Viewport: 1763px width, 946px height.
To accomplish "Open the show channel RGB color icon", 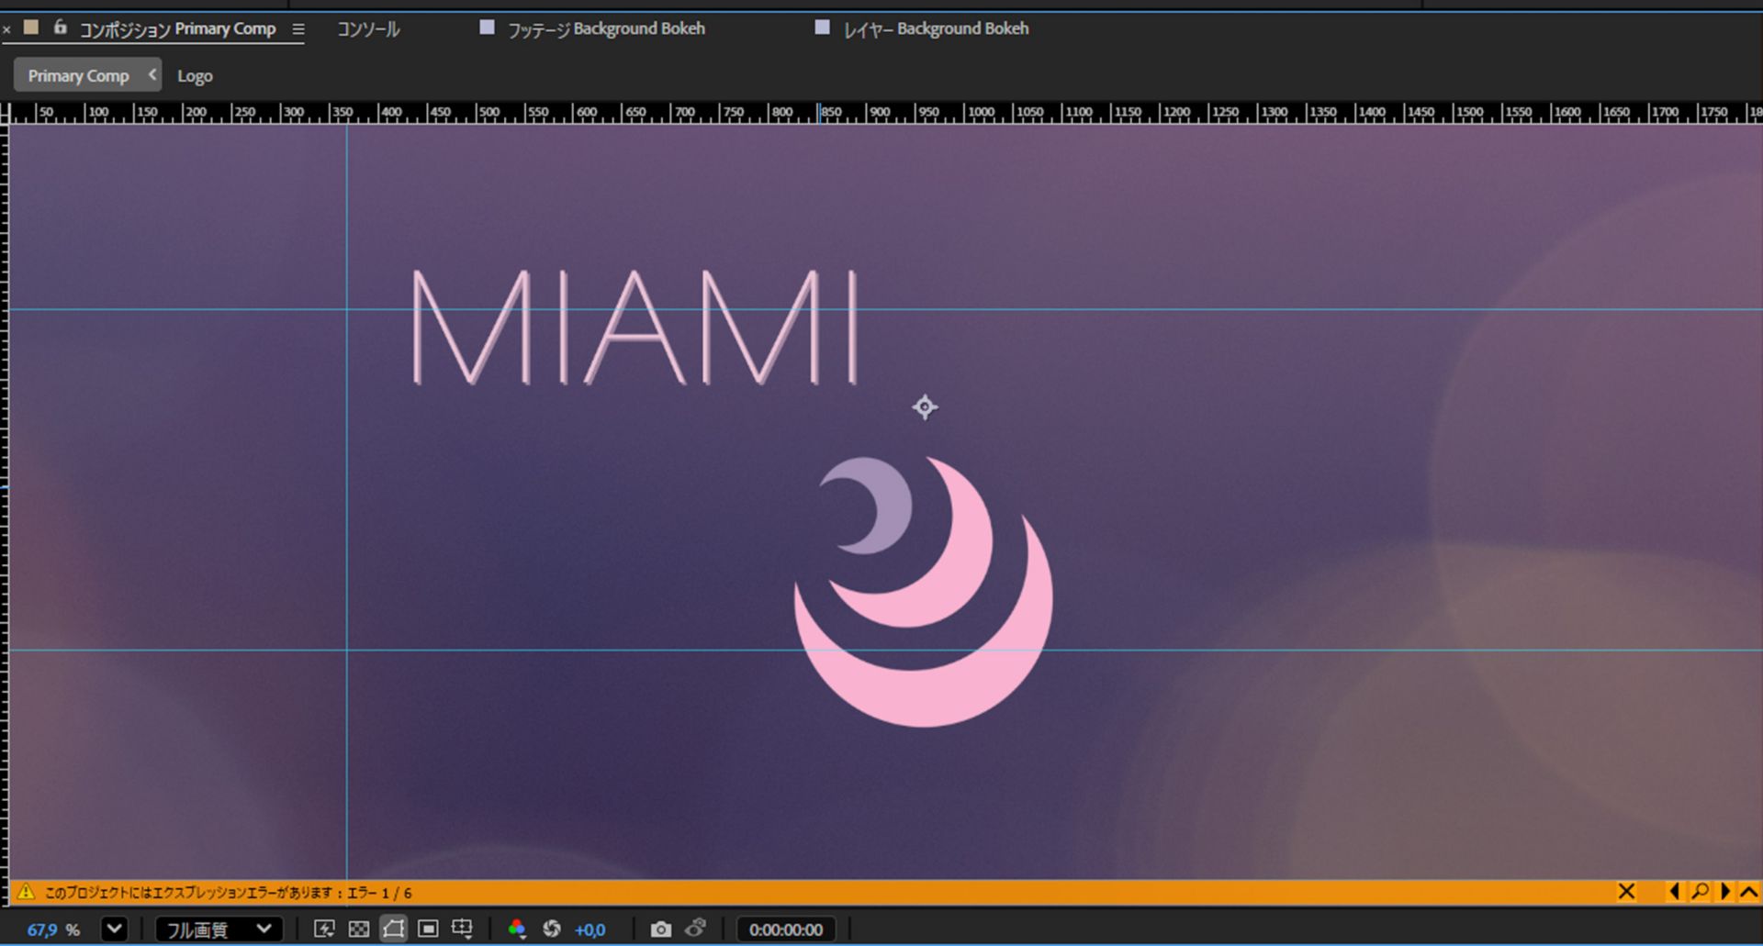I will click(517, 929).
